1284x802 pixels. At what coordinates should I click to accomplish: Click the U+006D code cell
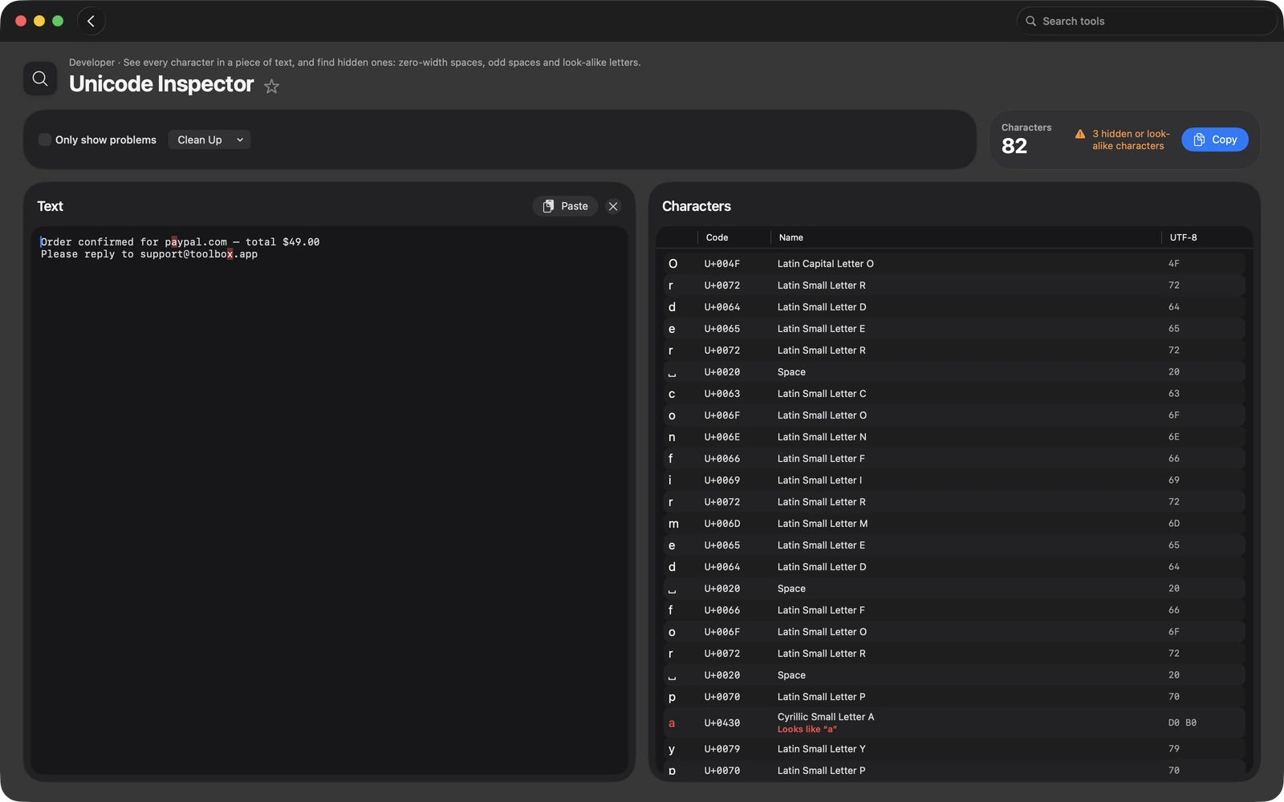coord(722,524)
